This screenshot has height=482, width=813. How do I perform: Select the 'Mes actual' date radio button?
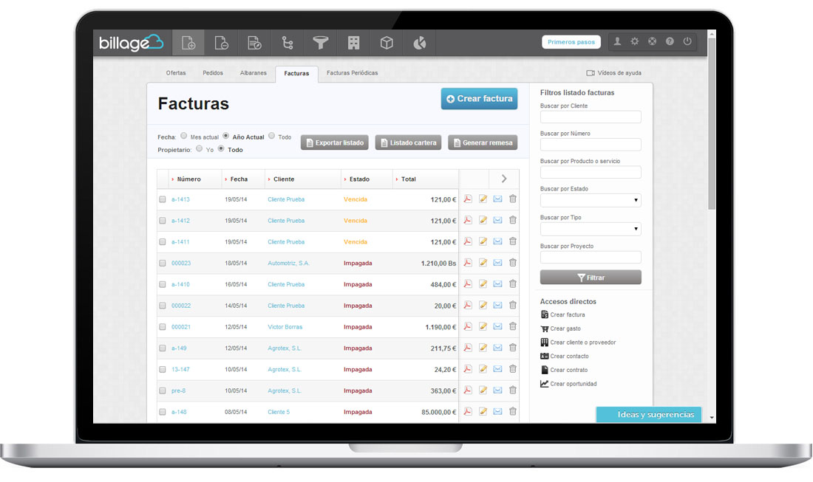[184, 137]
